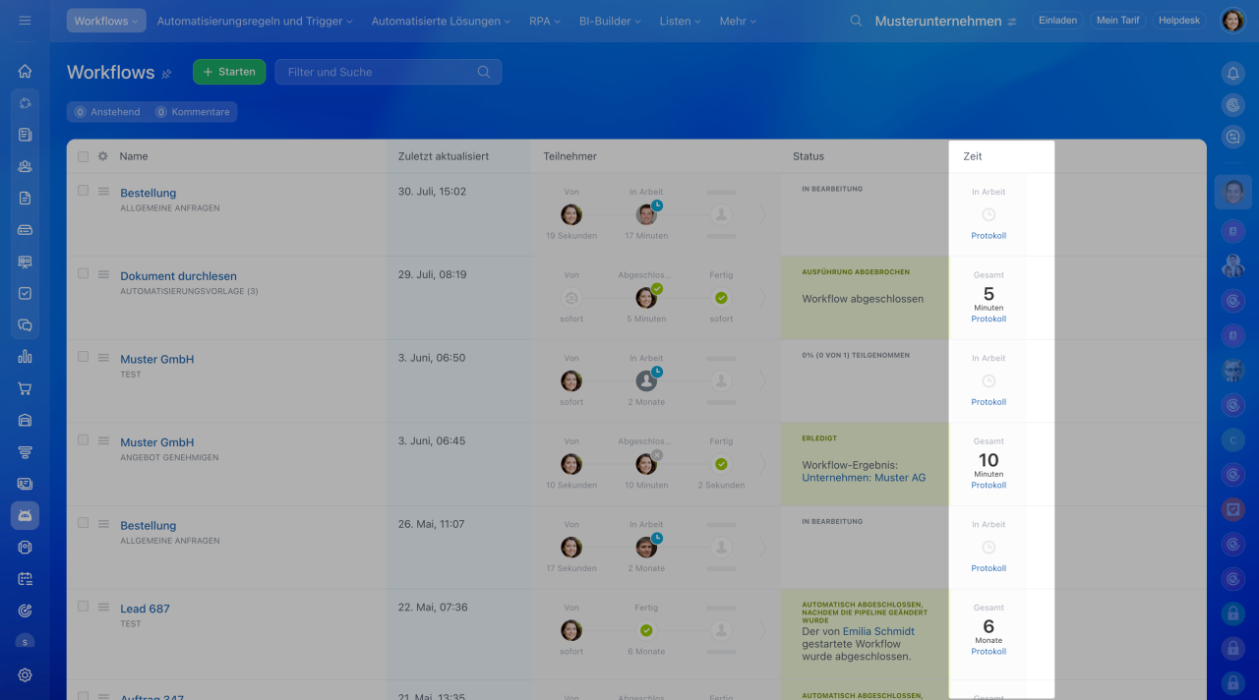Click the Mein Tarif button
Image resolution: width=1259 pixels, height=700 pixels.
coord(1118,21)
